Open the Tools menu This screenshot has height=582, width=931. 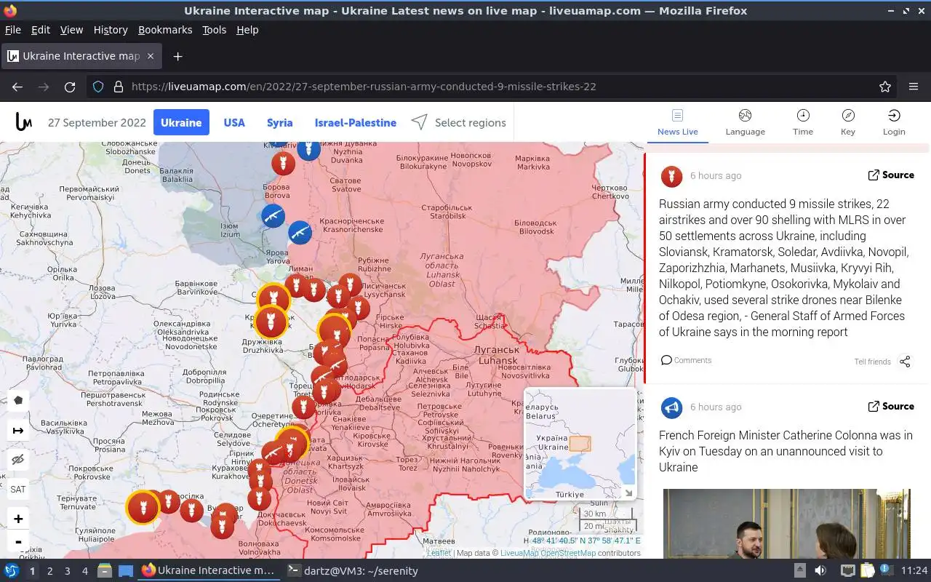coord(215,30)
